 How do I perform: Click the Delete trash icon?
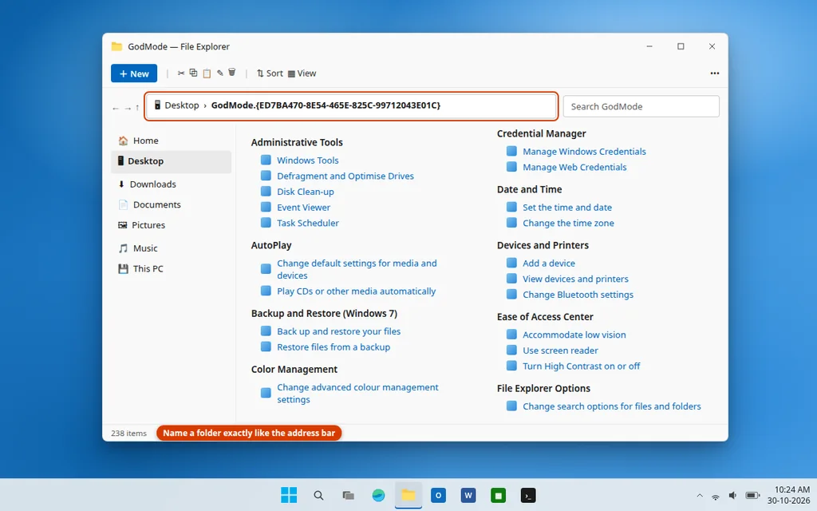point(232,73)
